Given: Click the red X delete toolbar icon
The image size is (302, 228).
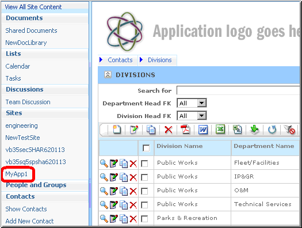Looking at the screenshot, I should (169, 130).
